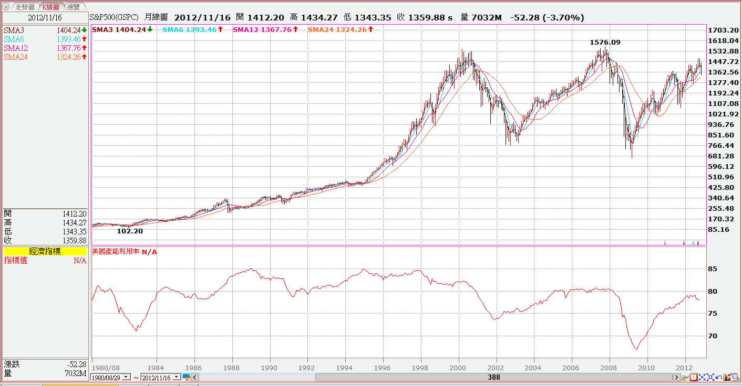The image size is (742, 386).
Task: Click the blue undo arrow icon
Action: [x=719, y=377]
